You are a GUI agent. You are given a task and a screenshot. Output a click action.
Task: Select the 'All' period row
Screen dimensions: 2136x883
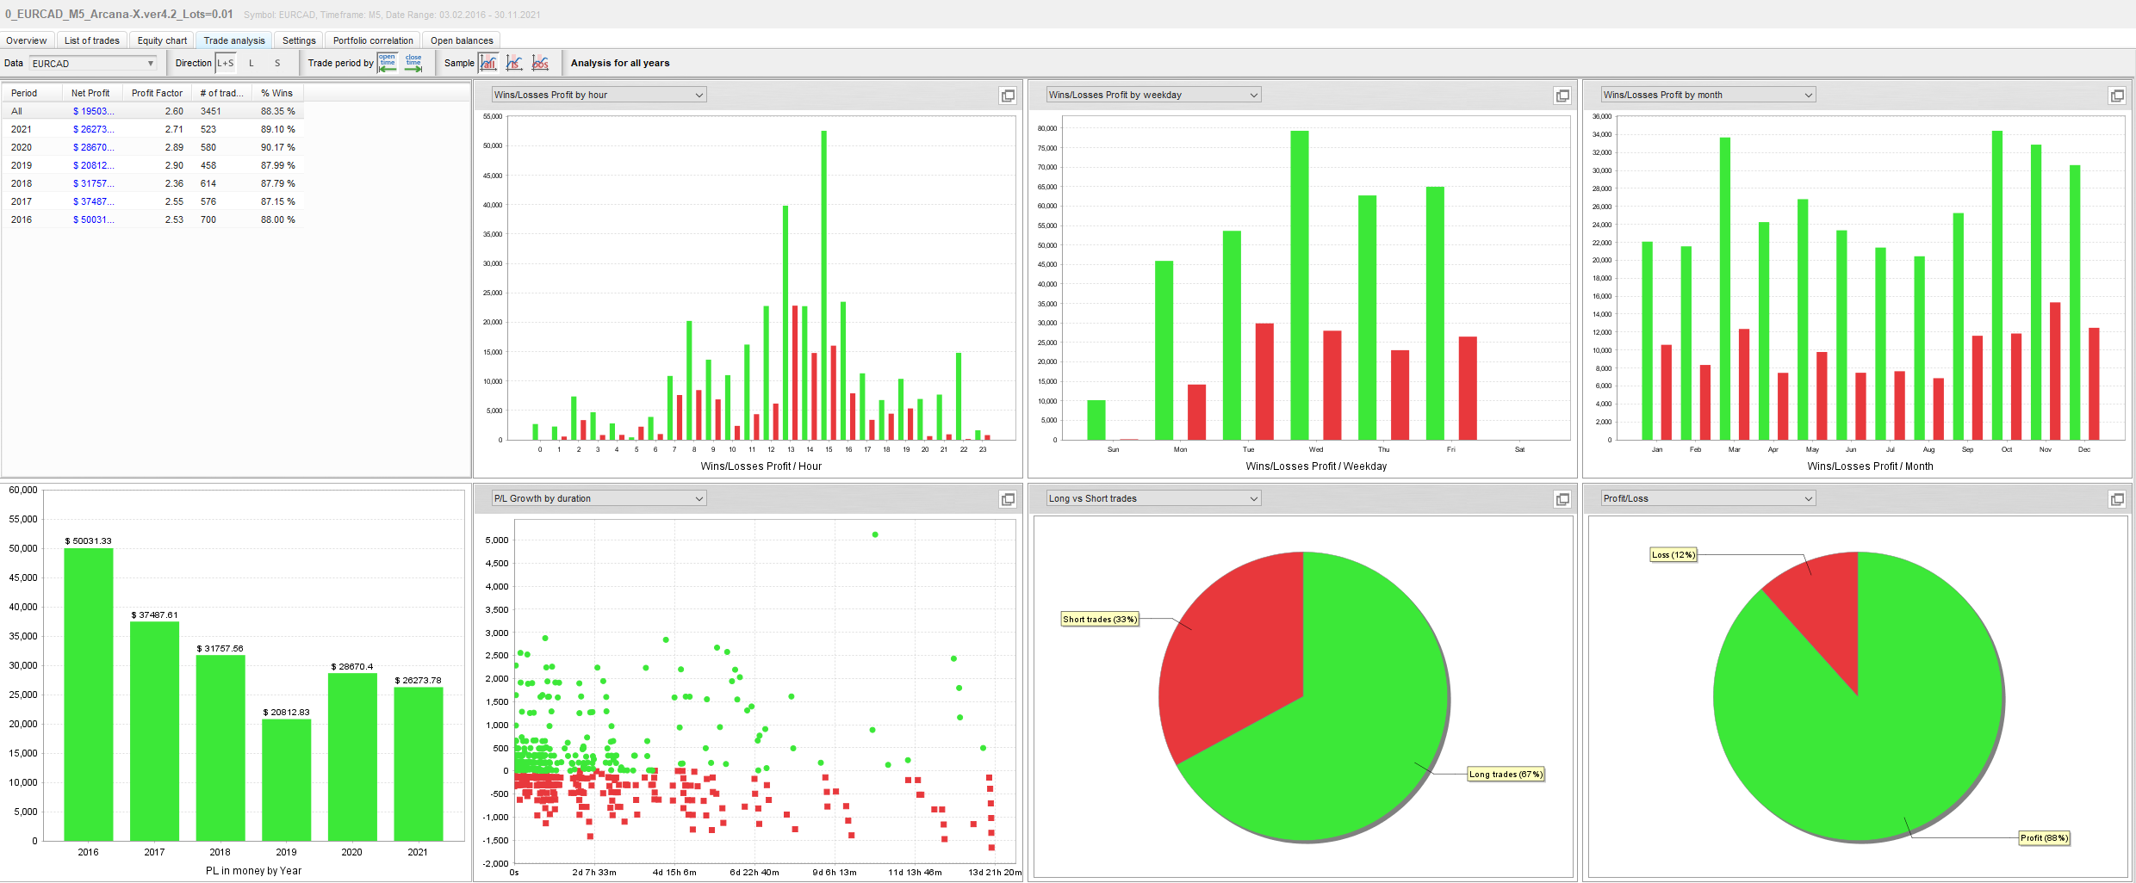pos(152,111)
